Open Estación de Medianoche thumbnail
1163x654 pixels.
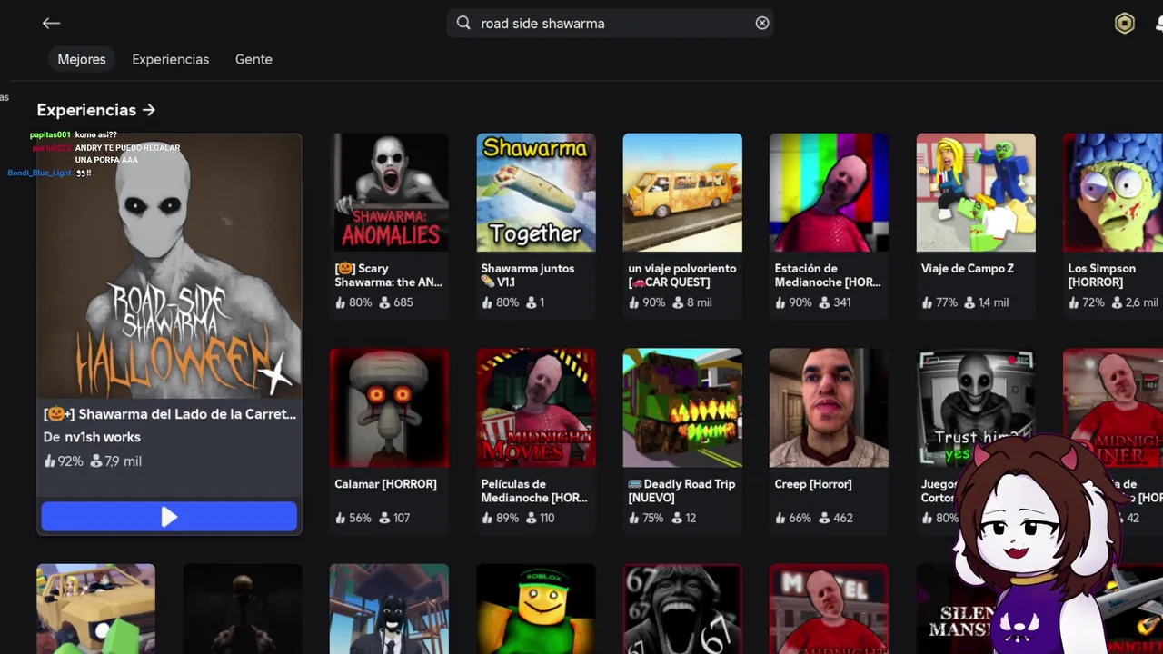(829, 193)
